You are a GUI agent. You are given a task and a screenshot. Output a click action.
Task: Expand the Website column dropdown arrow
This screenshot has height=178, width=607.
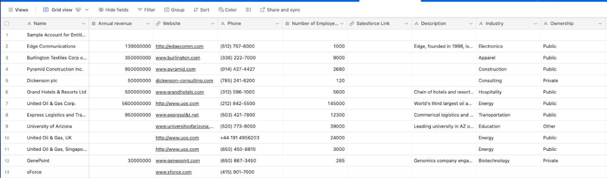coord(212,23)
